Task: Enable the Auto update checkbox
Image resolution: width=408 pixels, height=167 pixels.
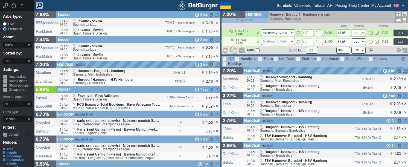Action: [x=5, y=77]
